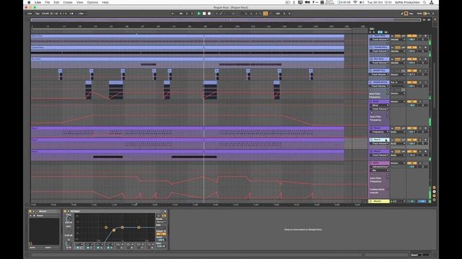Open the Edit menu
This screenshot has width=462, height=259.
pos(56,2)
